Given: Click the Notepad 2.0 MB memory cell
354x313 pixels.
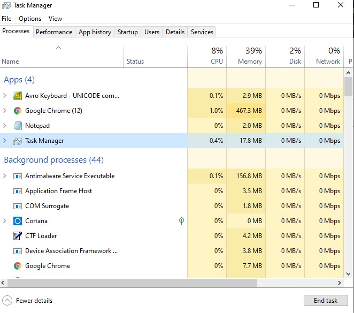Looking at the screenshot, I should coord(246,126).
